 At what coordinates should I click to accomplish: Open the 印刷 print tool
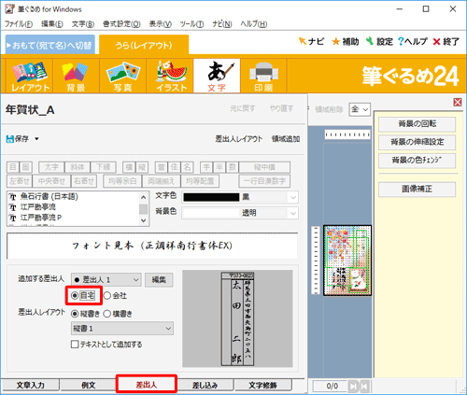(x=263, y=76)
